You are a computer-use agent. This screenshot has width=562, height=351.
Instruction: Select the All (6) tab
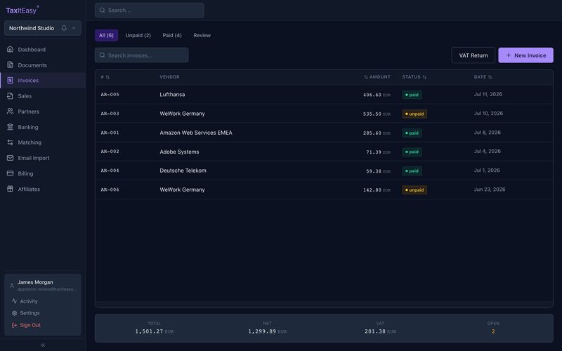click(107, 35)
